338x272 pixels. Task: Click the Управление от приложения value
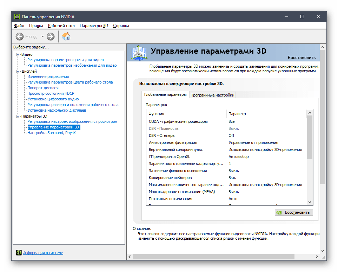[253, 143]
